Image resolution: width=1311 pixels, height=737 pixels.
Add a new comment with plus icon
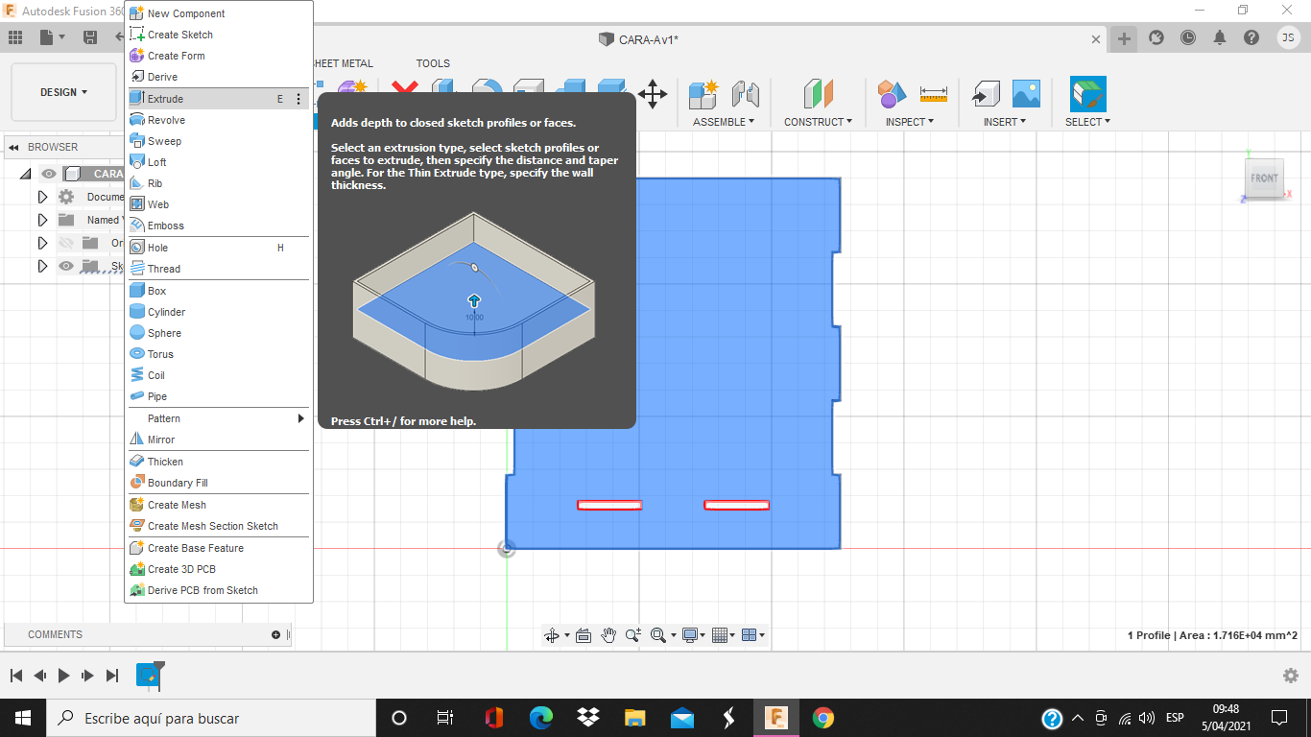tap(276, 635)
